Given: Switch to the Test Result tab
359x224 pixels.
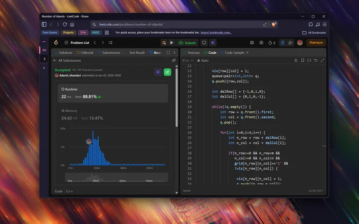Looking at the screenshot, I should [135, 53].
